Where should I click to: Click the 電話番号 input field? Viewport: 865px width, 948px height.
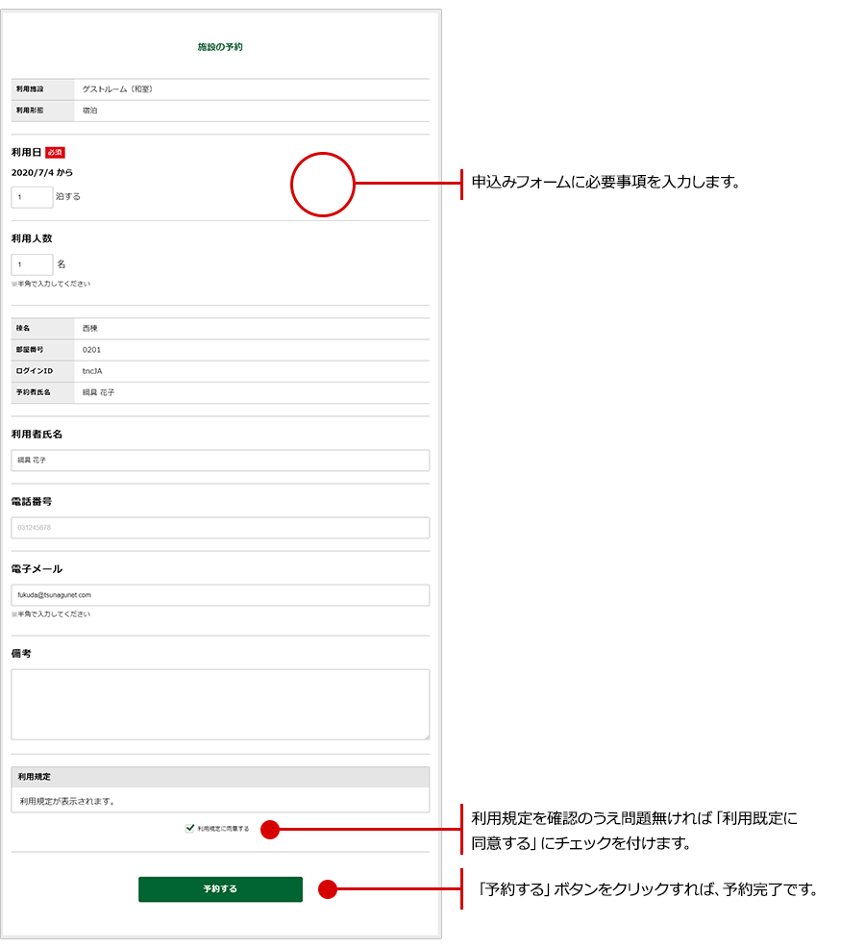pos(220,528)
